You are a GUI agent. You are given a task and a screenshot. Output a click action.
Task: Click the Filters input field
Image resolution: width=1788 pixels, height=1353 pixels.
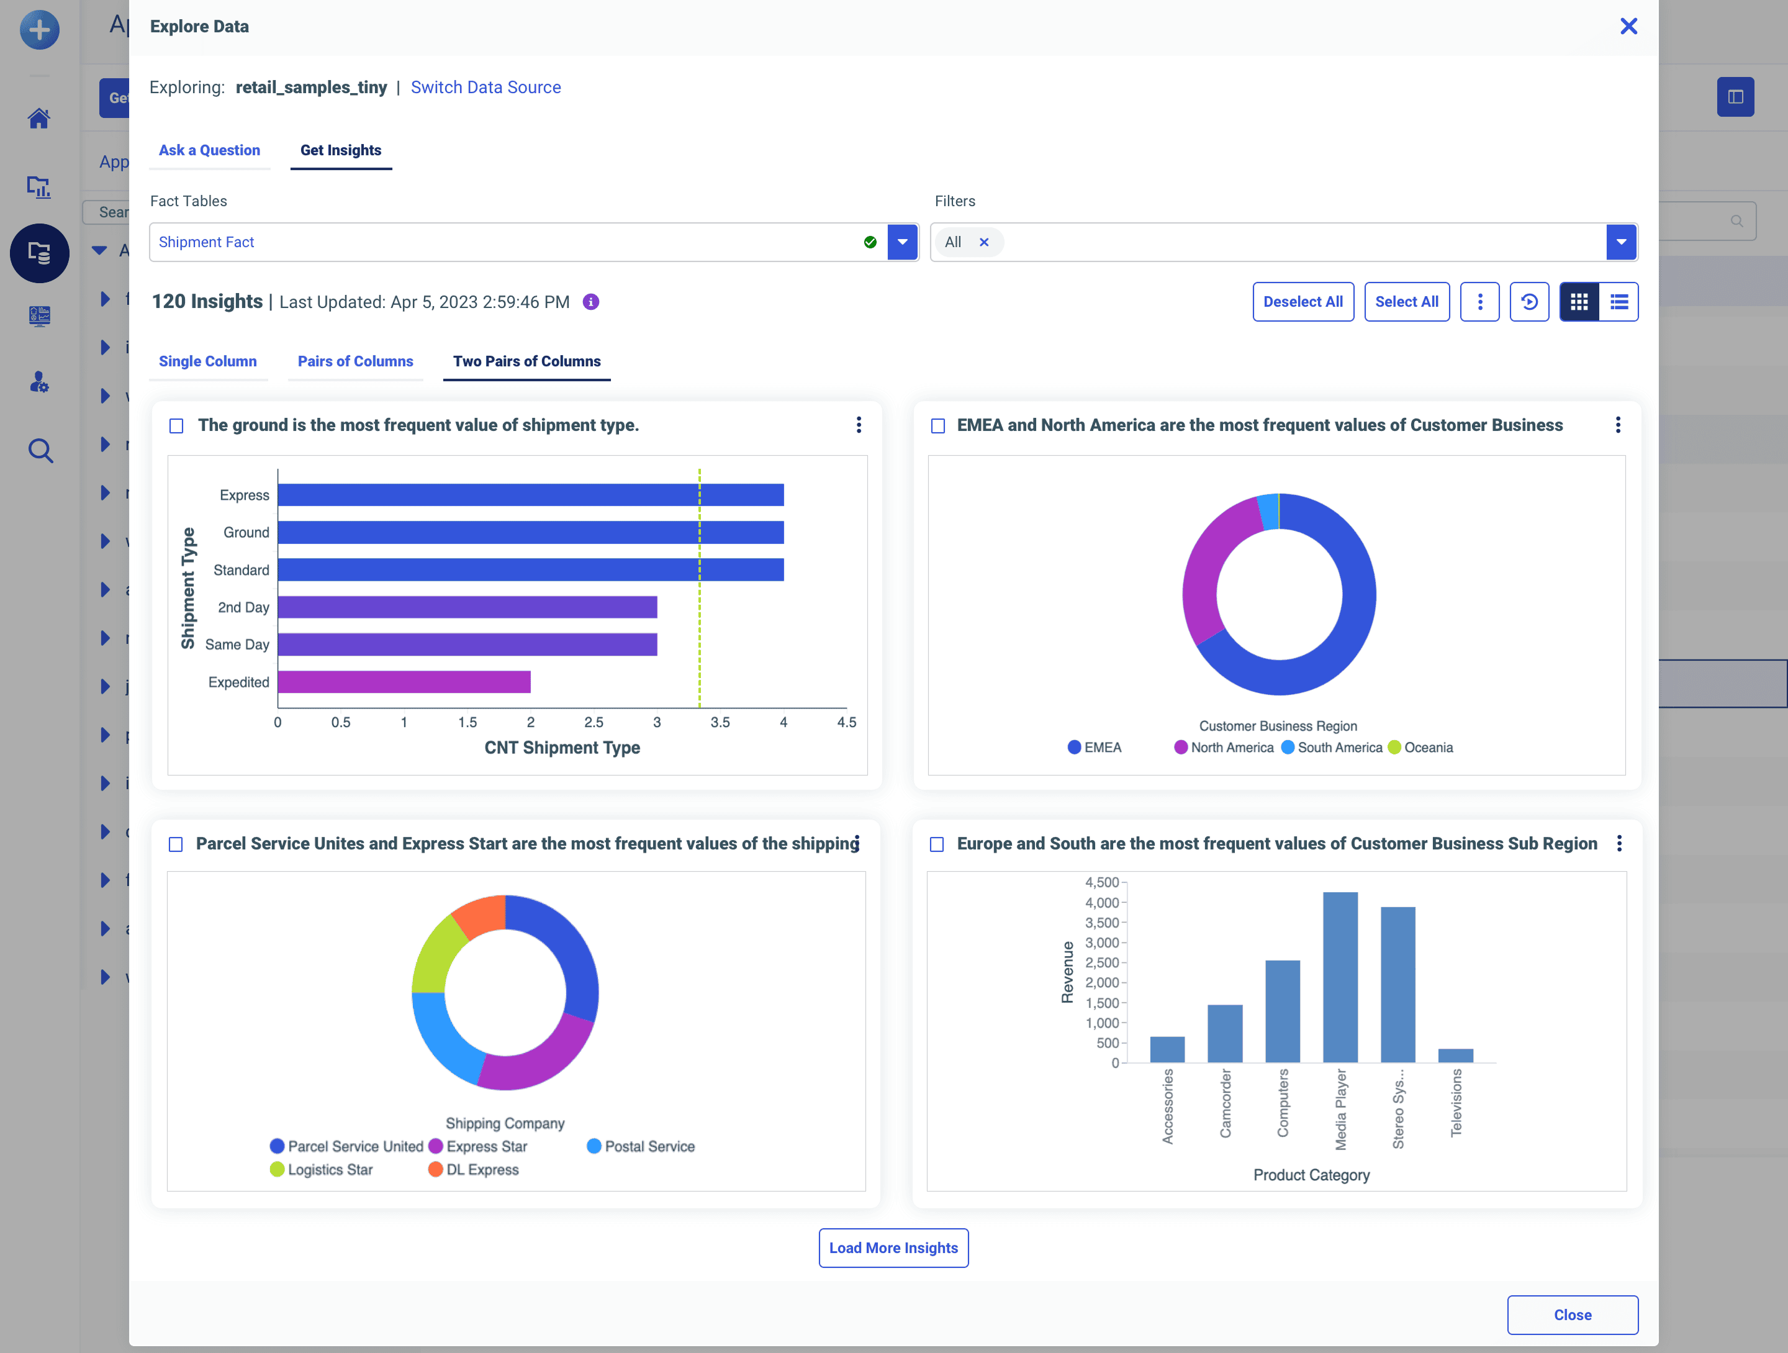click(x=1284, y=242)
